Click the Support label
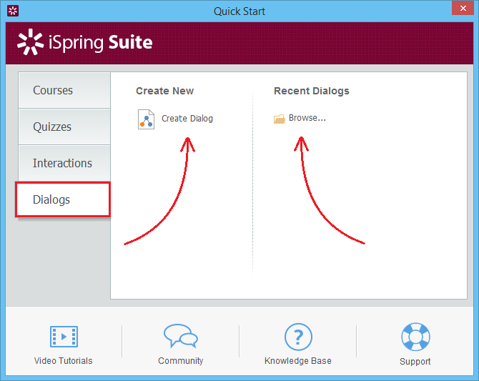 pos(415,362)
